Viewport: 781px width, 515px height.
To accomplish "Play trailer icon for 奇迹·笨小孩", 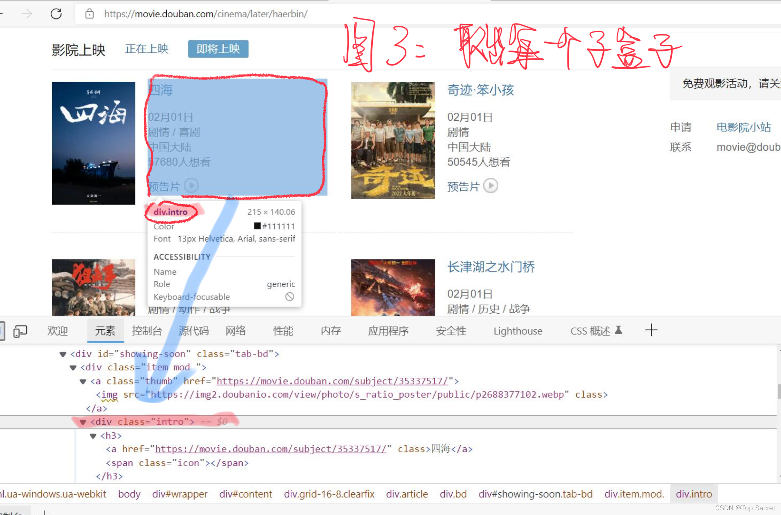I will point(491,186).
